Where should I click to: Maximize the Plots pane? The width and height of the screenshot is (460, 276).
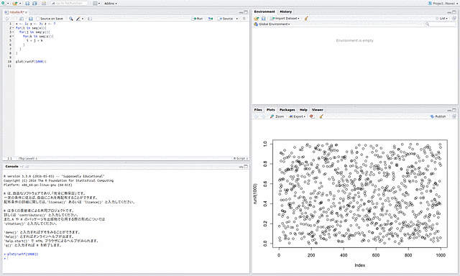click(454, 110)
